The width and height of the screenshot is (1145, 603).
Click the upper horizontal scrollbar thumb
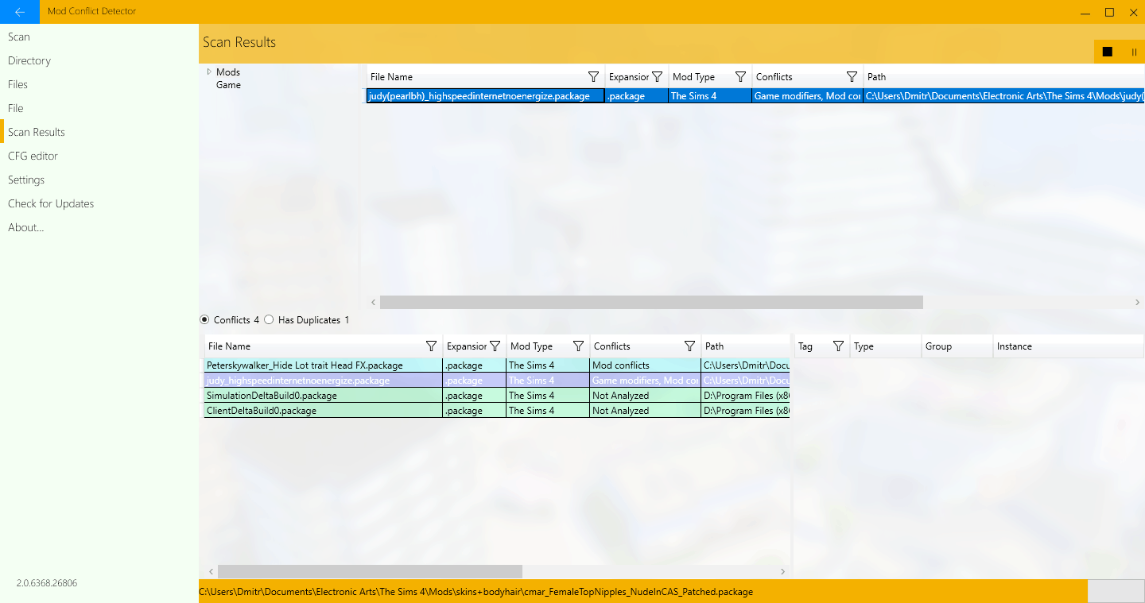click(x=650, y=302)
